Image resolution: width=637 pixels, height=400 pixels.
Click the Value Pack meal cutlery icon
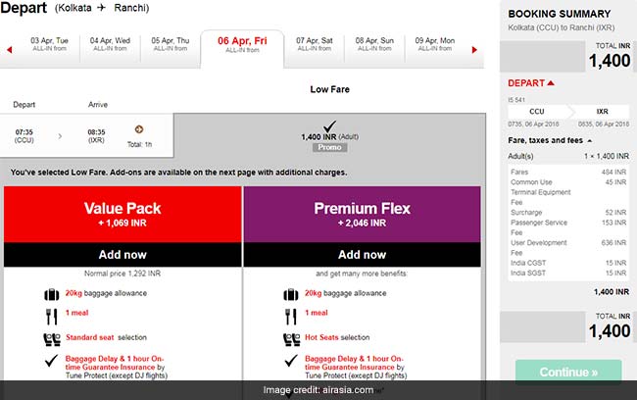[x=51, y=316]
